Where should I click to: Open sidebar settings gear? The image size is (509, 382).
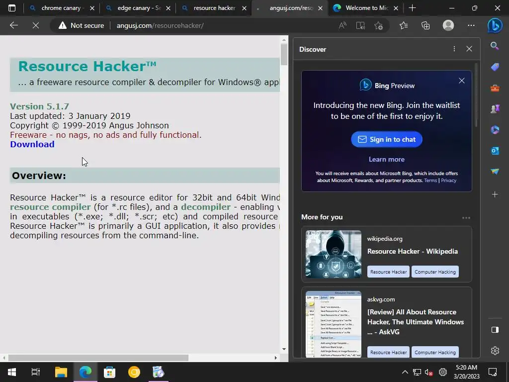(495, 351)
